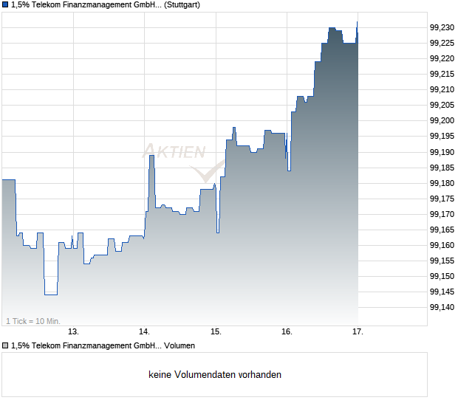The width and height of the screenshot is (458, 403).
Task: Click the '(Stuttgart)' exchange label
Action: (182, 5)
